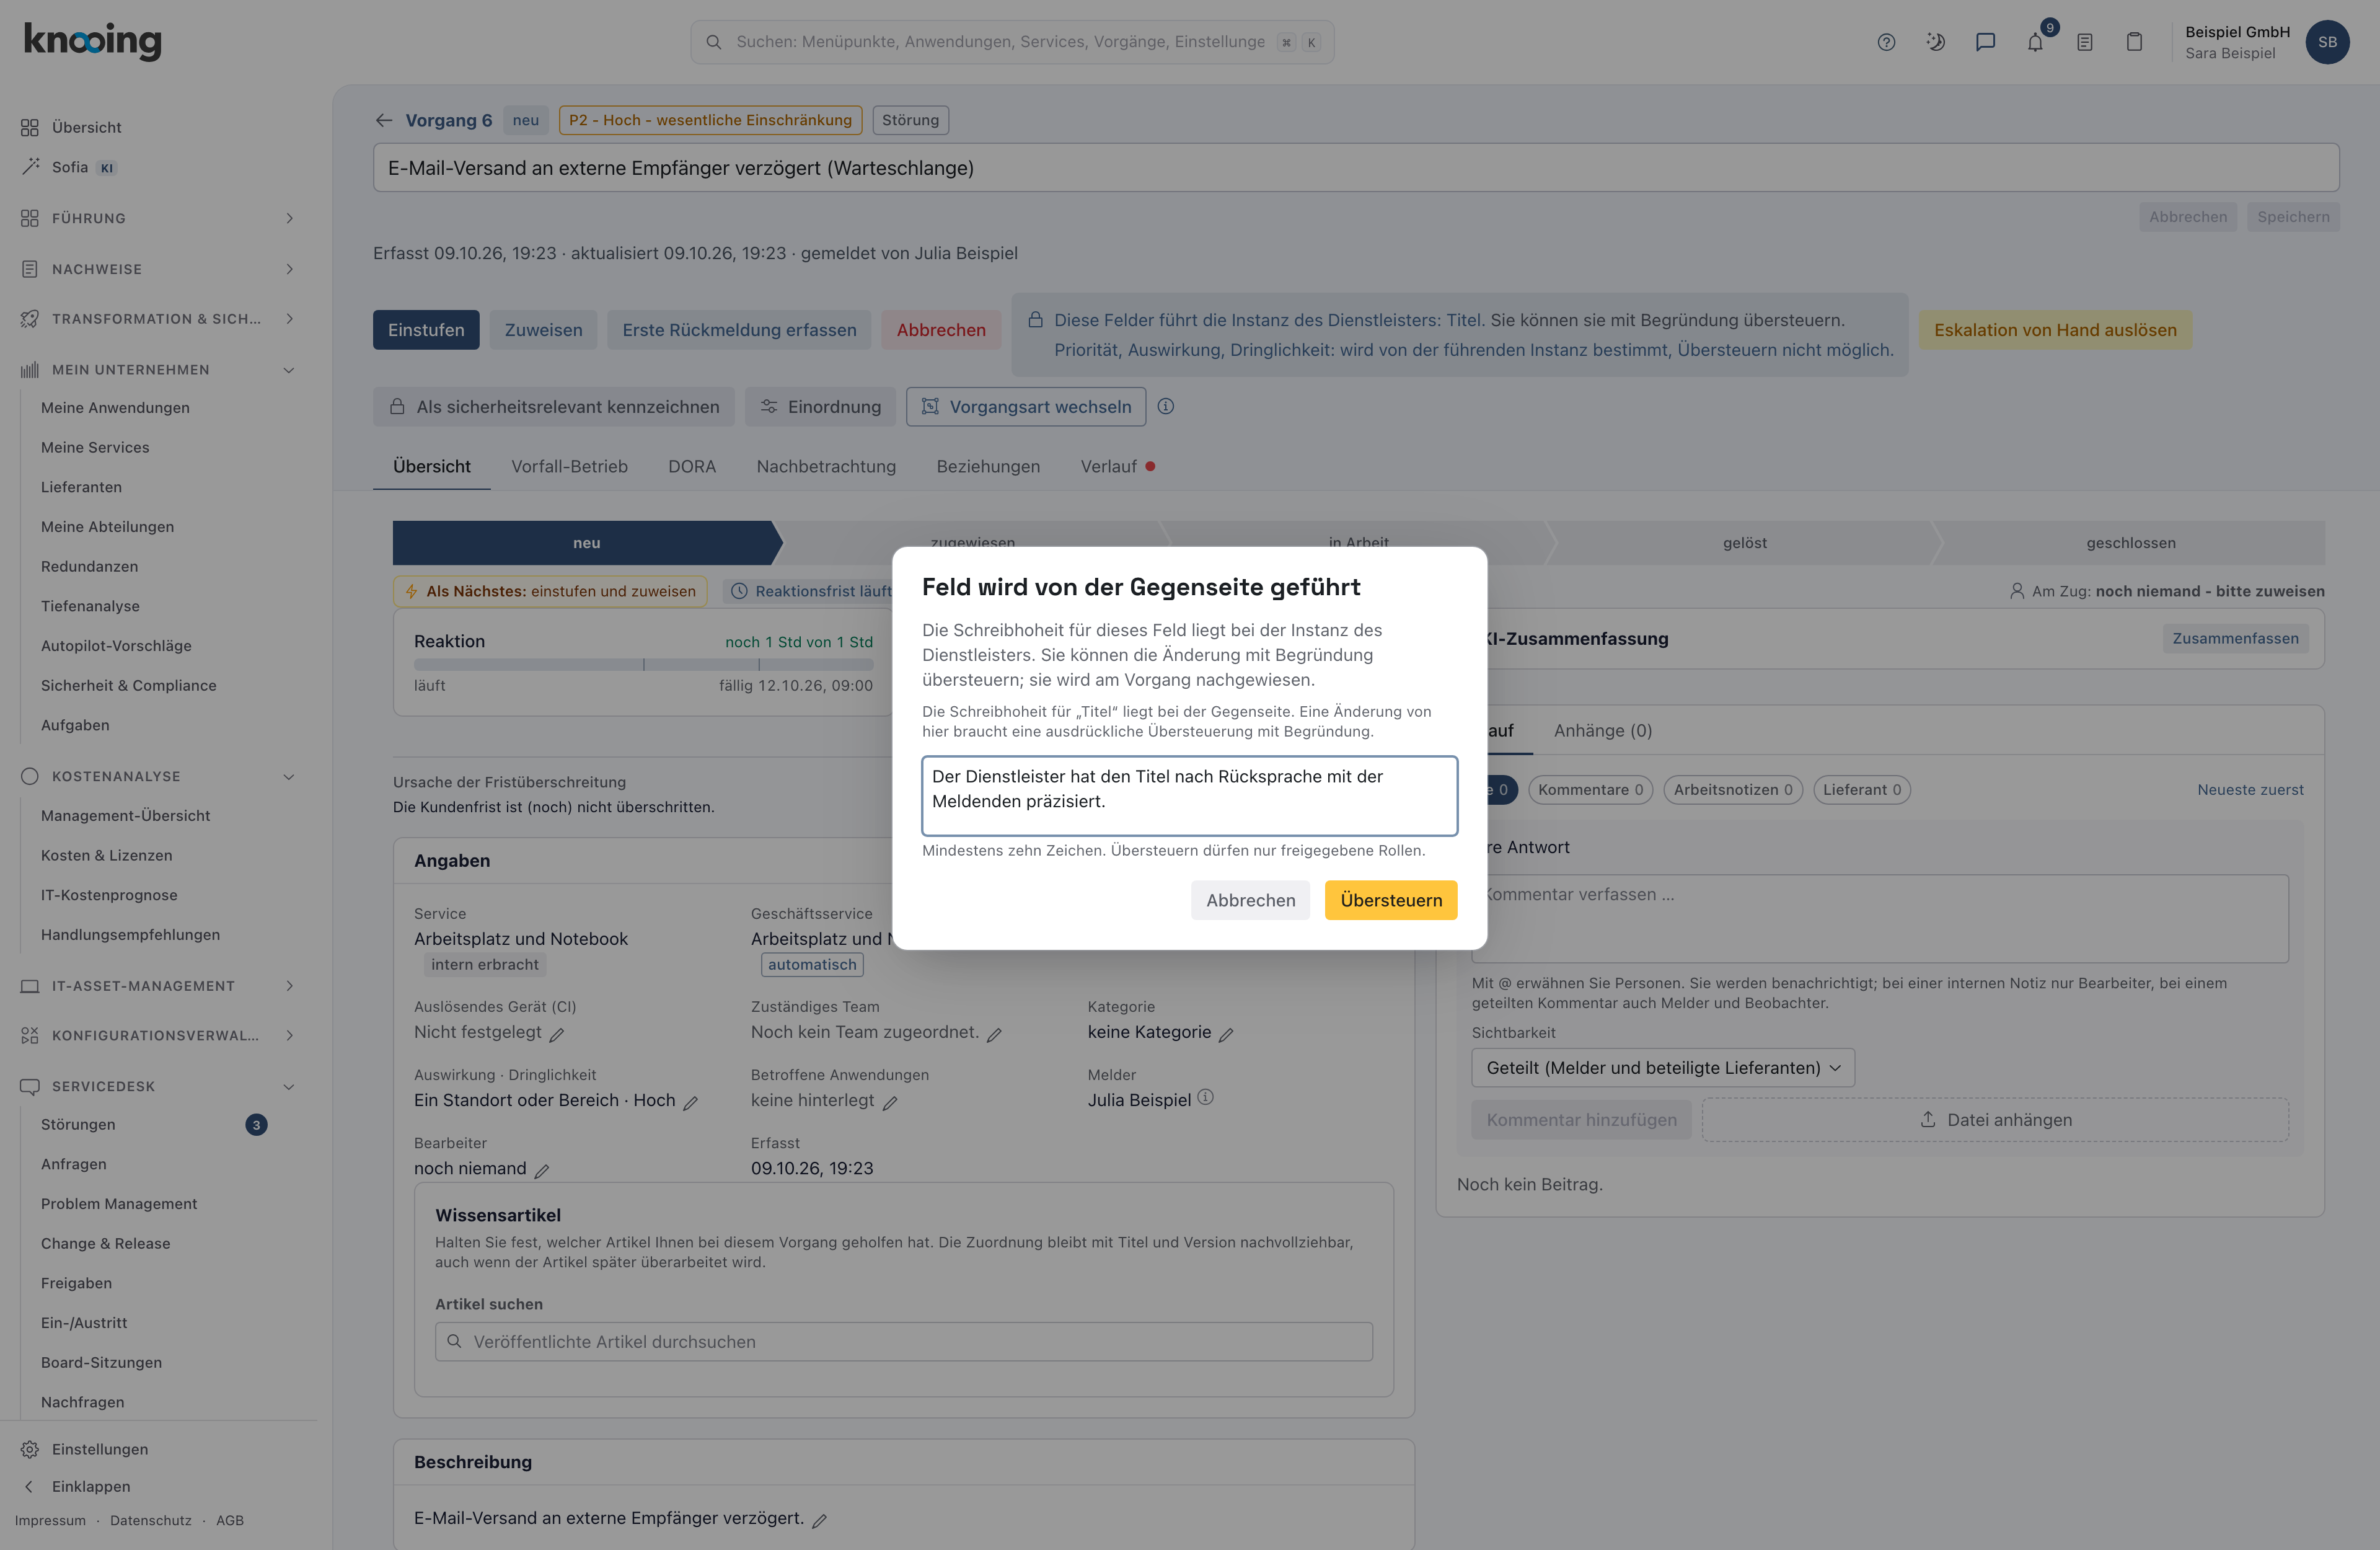Screen dimensions: 2380x1550
Task: Edit Auslösendes Gerät pencil icon
Action: click(557, 1035)
